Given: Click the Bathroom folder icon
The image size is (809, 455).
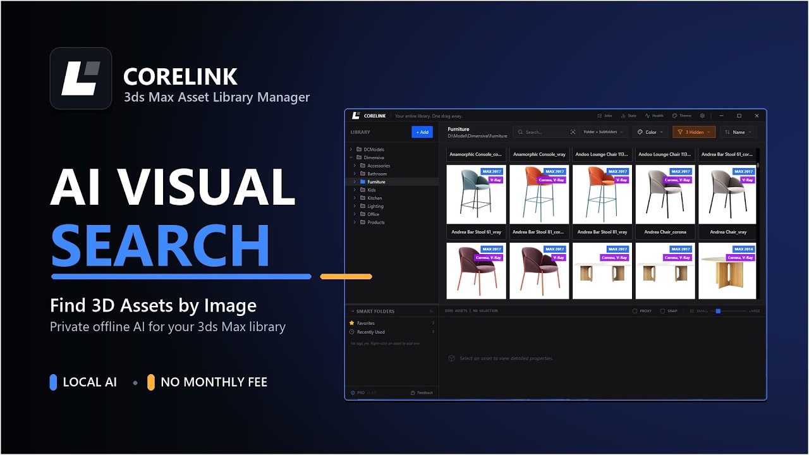Looking at the screenshot, I should [x=363, y=174].
